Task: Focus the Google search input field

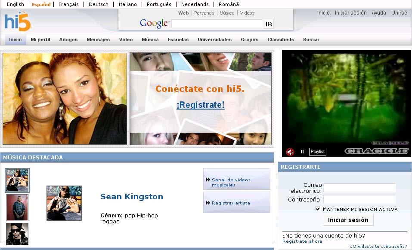Action: 217,24
